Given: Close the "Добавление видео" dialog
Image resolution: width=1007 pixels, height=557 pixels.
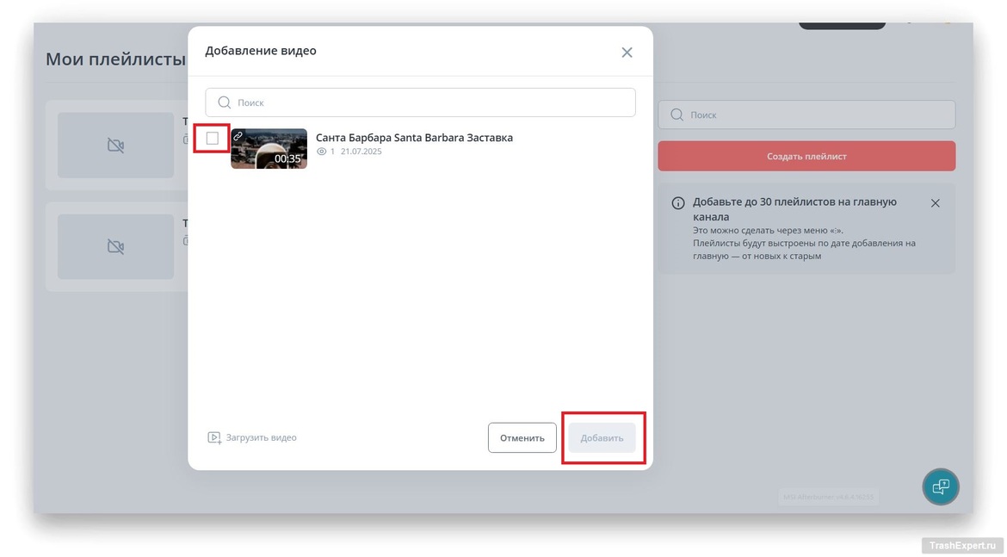Looking at the screenshot, I should tap(627, 53).
